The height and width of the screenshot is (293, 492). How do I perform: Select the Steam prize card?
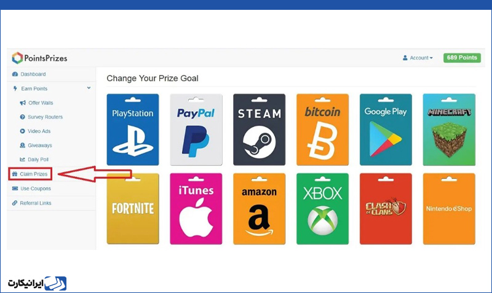259,130
